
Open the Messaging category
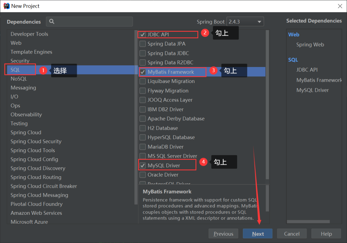tap(23, 88)
